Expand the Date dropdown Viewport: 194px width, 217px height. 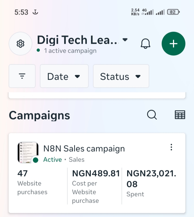click(64, 76)
